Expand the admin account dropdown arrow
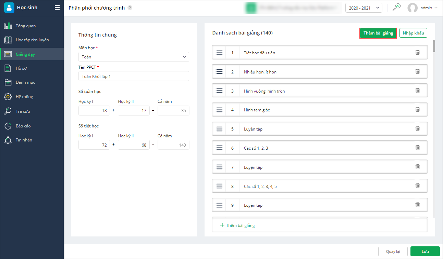Viewport: 443px width, 259px height. (436, 8)
